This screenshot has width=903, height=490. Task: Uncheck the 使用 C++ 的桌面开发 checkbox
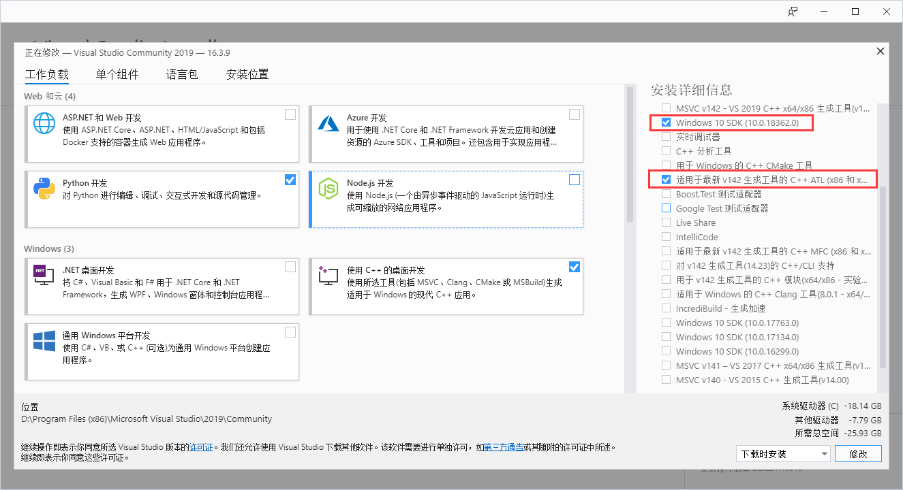pyautogui.click(x=575, y=267)
